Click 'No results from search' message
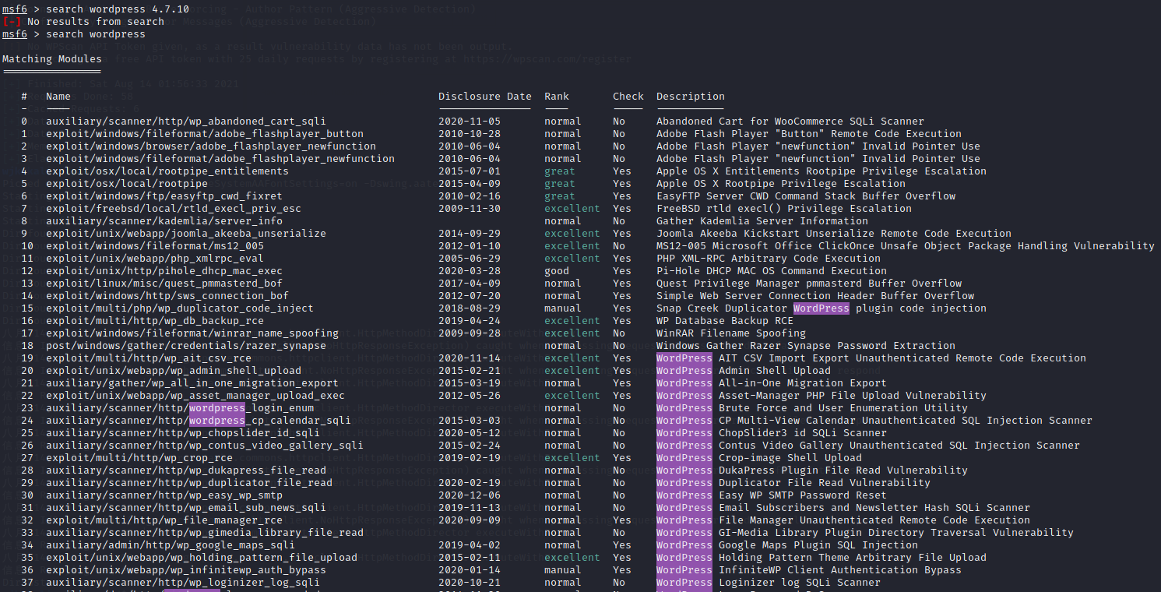 tap(96, 22)
